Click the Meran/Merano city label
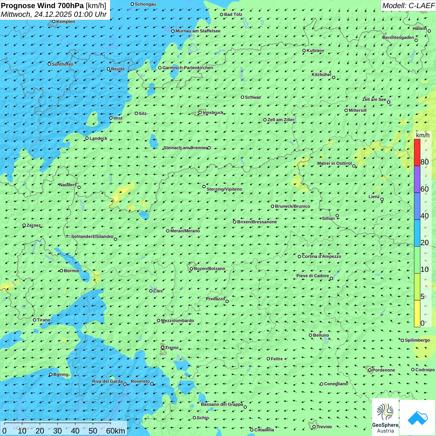 185,231
